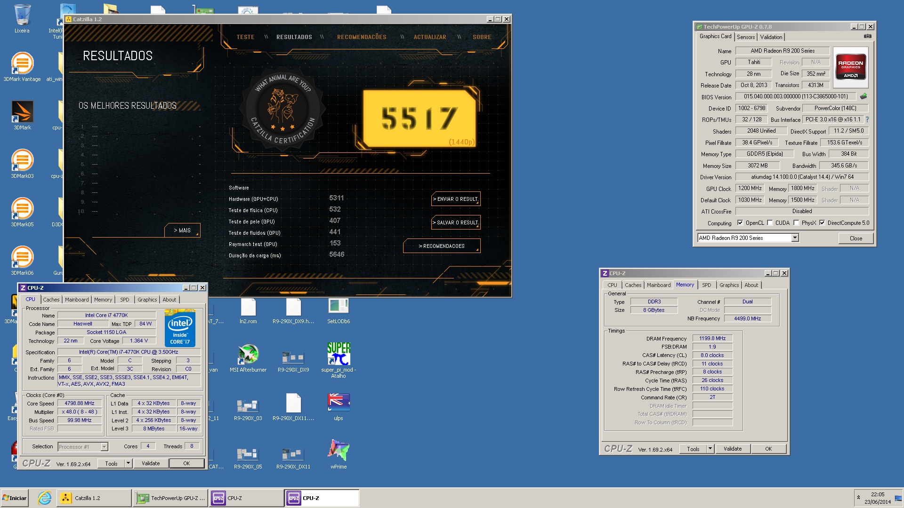Click the bus interface question mark icon
Image resolution: width=904 pixels, height=508 pixels.
(867, 119)
